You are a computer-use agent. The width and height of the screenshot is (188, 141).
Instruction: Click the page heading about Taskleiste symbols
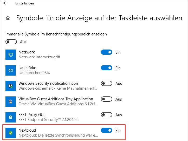(99, 18)
